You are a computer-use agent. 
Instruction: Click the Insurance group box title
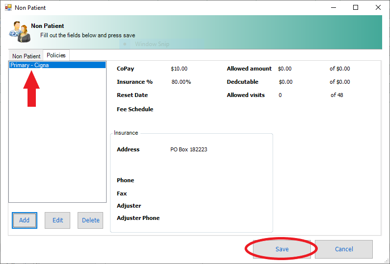126,133
